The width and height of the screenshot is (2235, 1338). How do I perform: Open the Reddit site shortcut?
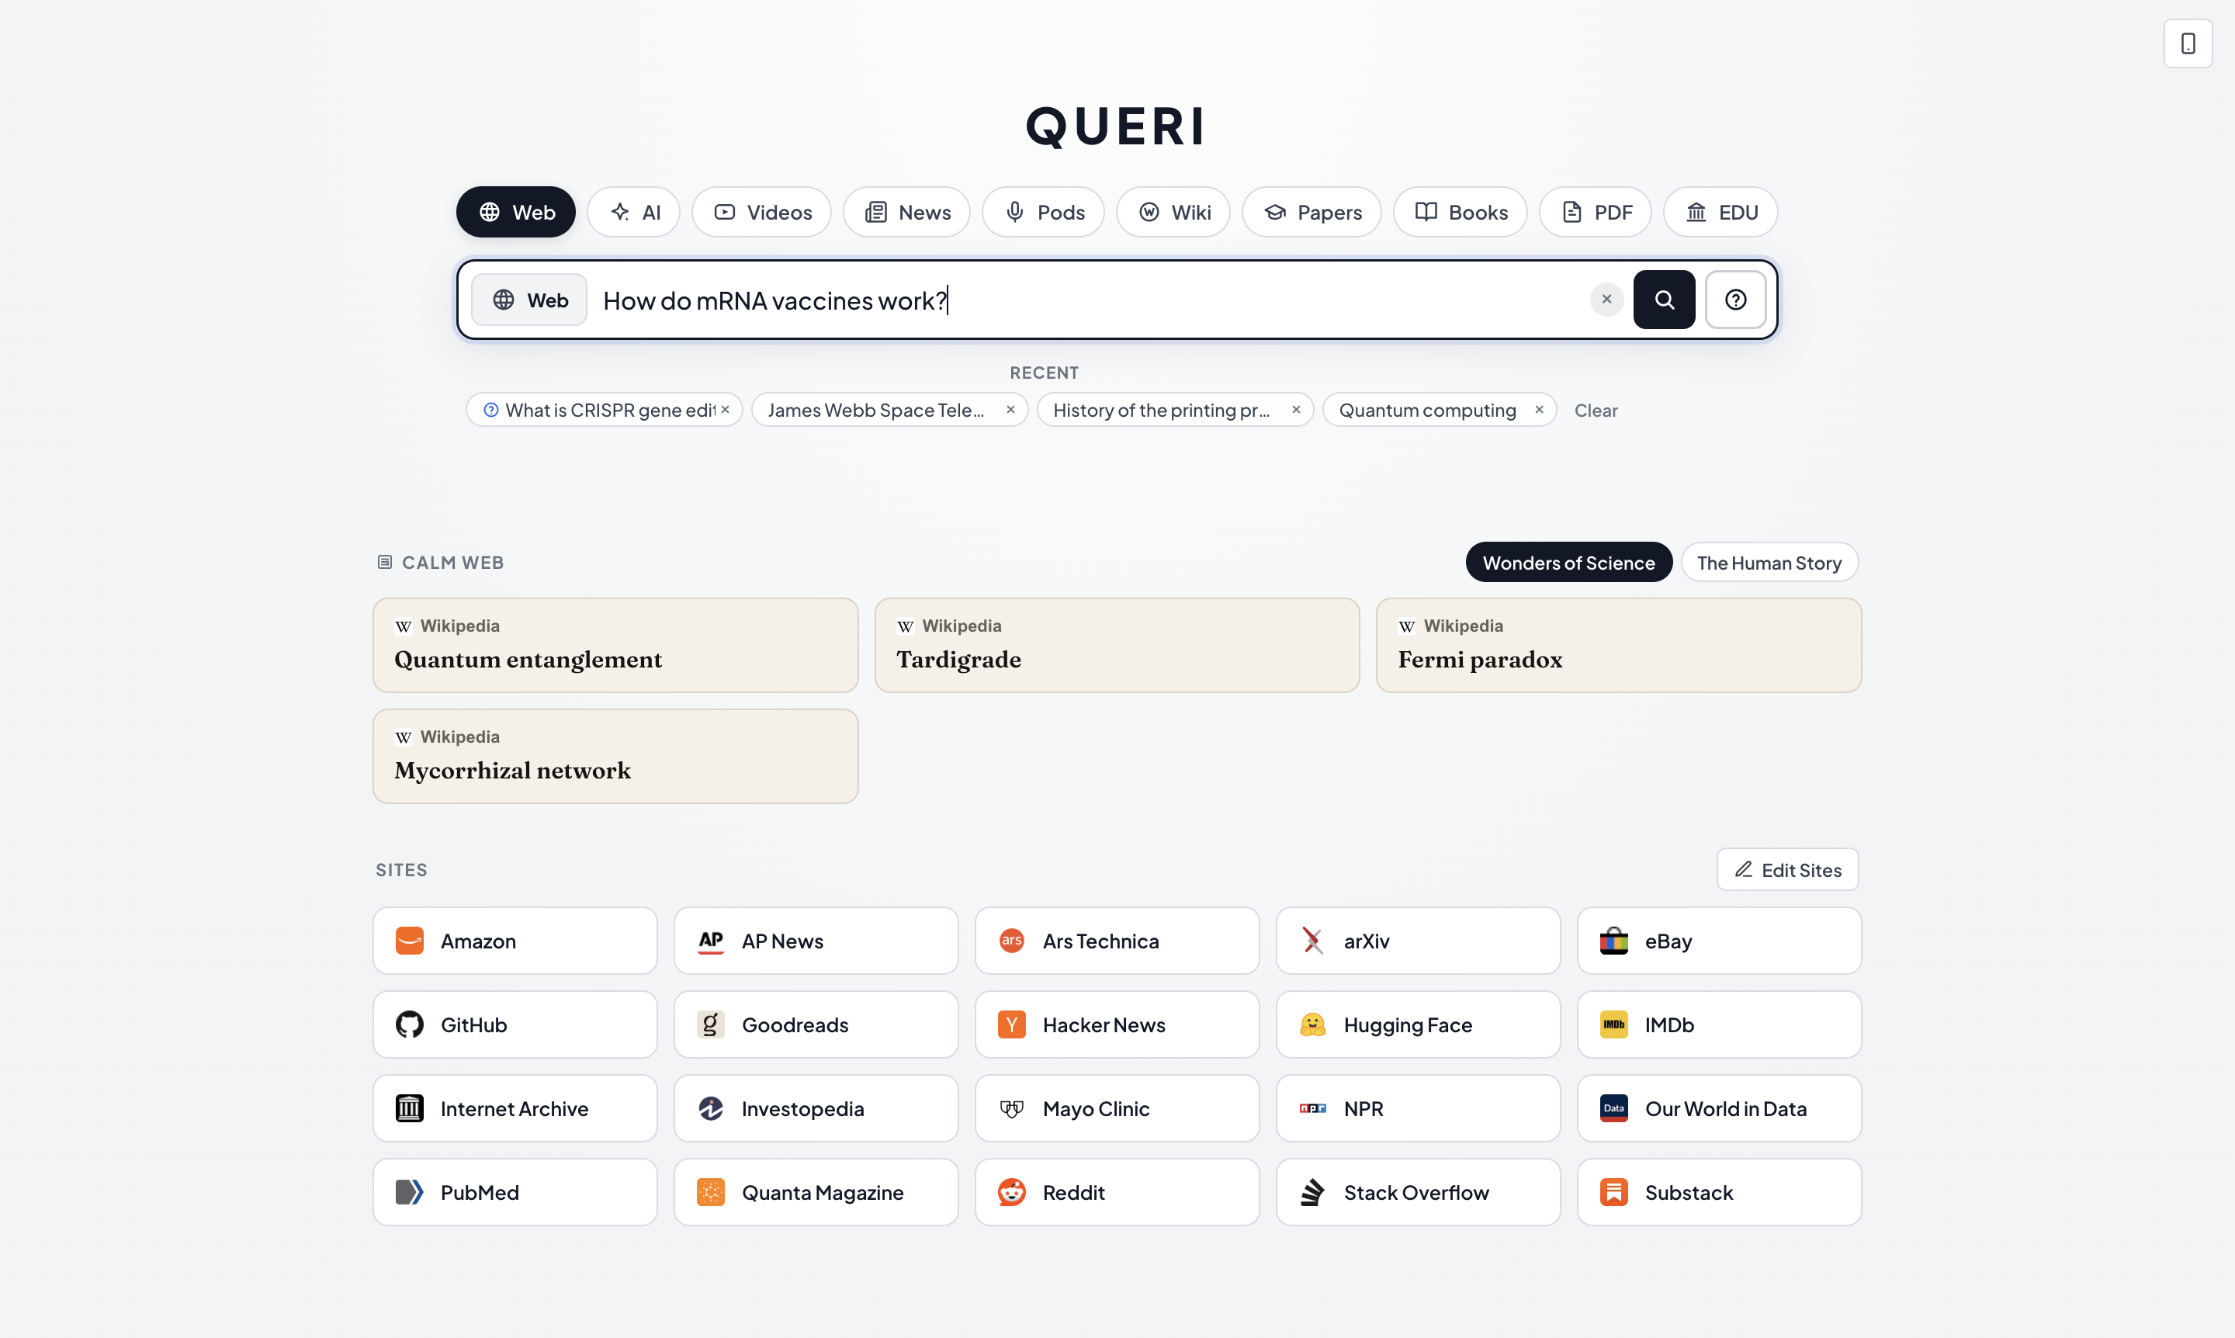click(1116, 1192)
